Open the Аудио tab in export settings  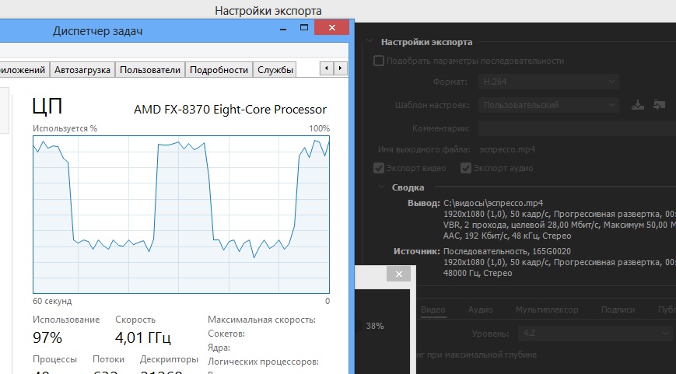click(480, 309)
